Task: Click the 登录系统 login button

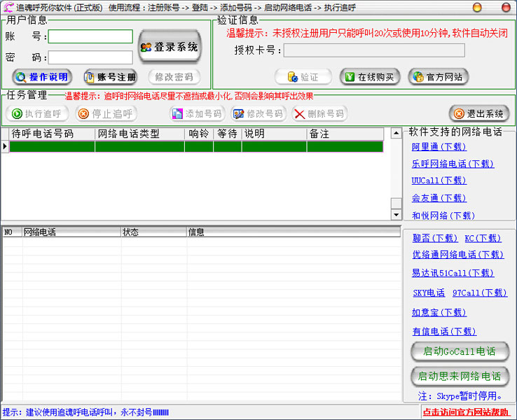Action: point(170,47)
